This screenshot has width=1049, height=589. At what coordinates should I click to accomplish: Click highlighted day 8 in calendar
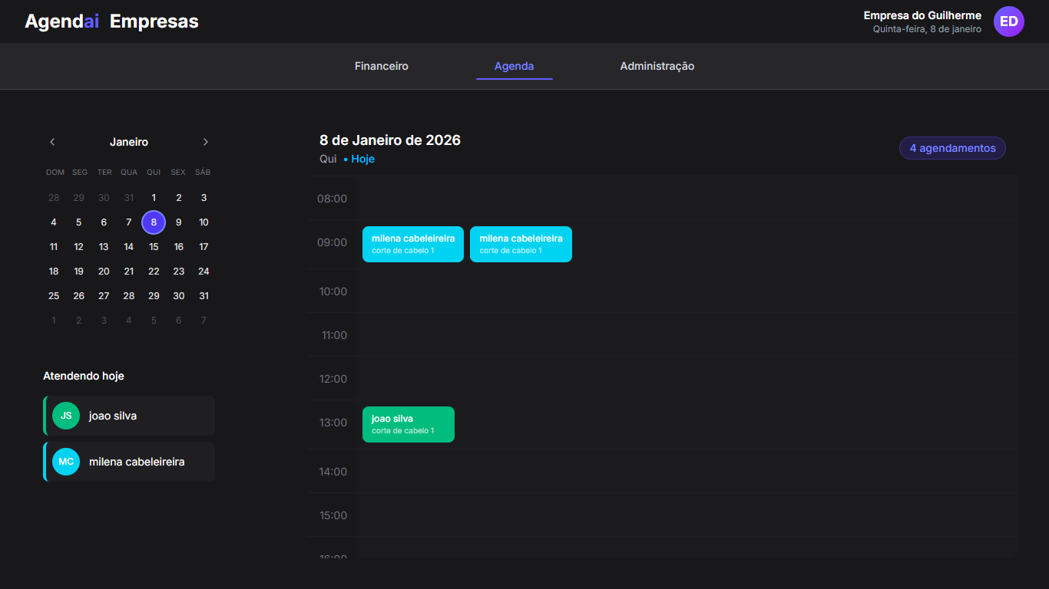(x=154, y=222)
